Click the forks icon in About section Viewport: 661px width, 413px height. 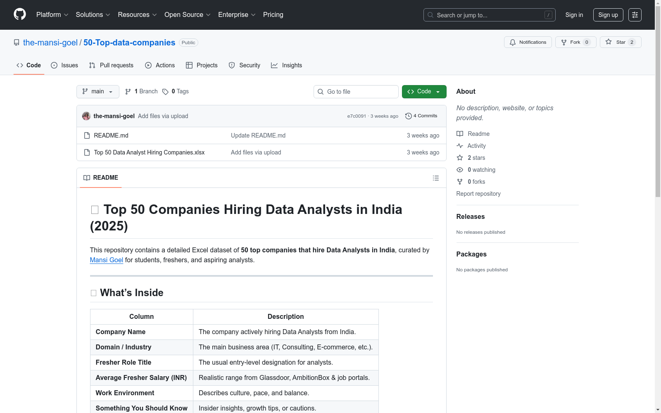pyautogui.click(x=460, y=182)
